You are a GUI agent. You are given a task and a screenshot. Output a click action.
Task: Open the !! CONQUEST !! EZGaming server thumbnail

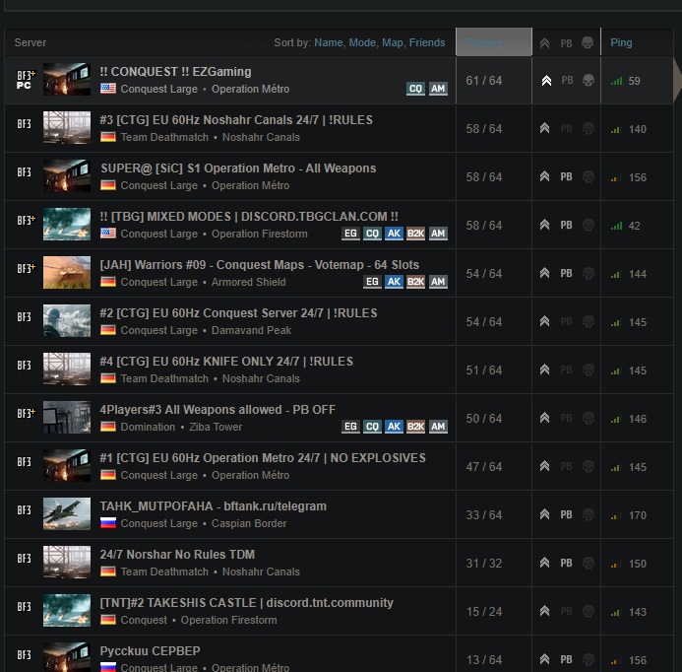pos(67,79)
